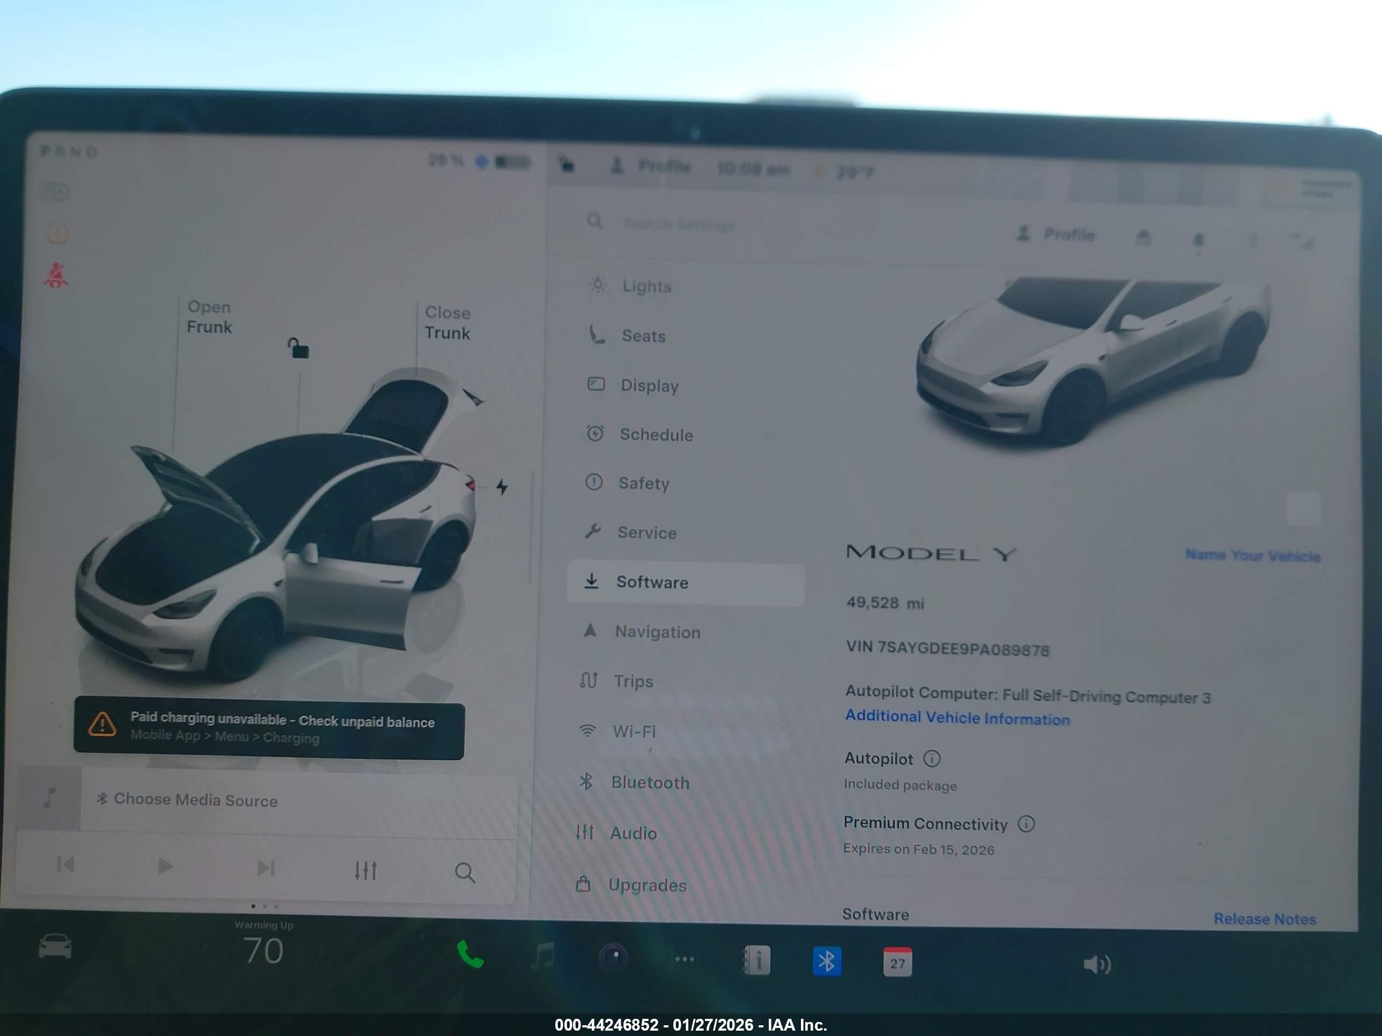
Task: Tap Open Frunk label
Action: click(x=209, y=317)
